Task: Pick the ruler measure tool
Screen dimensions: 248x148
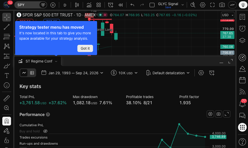Action: (x=7, y=98)
